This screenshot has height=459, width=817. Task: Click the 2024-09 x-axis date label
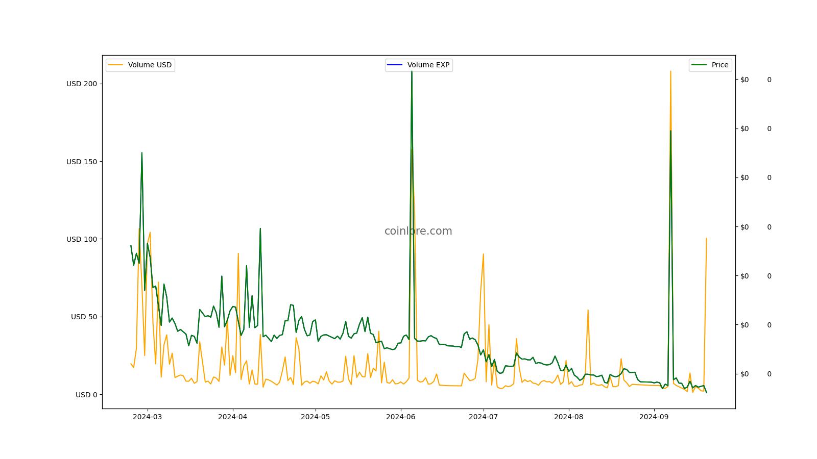tap(654, 416)
